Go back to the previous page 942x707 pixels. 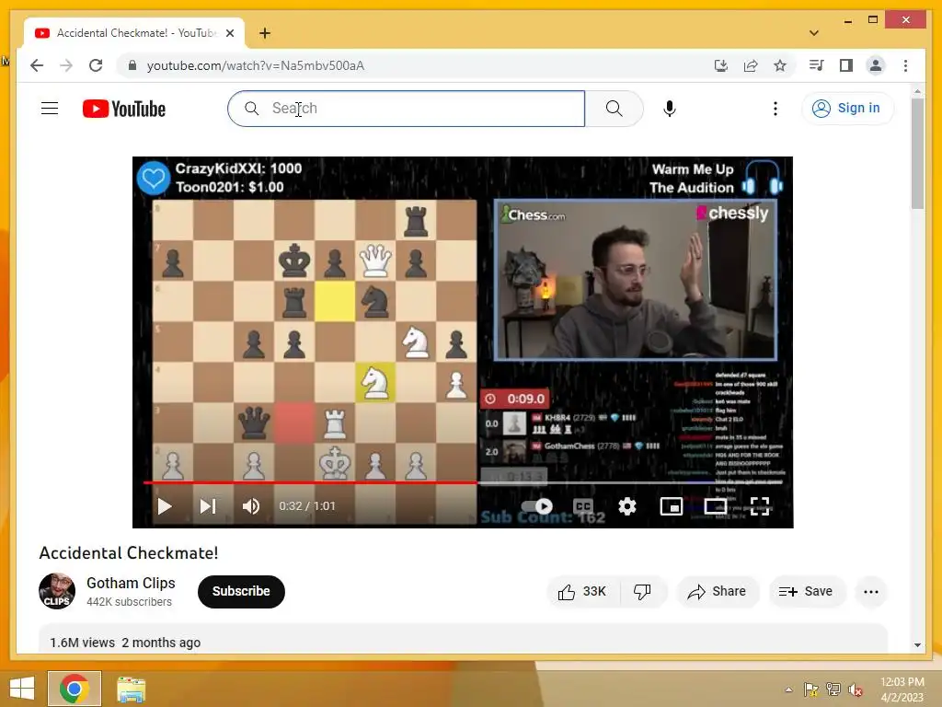click(37, 65)
